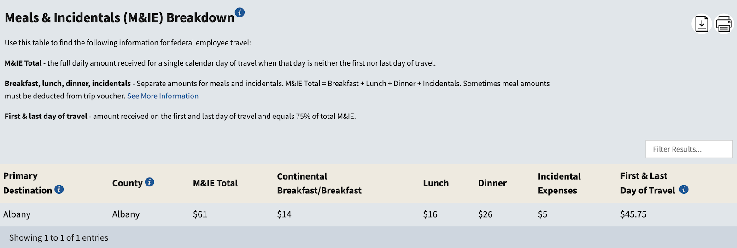Click the Primary Destination info icon
The height and width of the screenshot is (248, 737).
(x=59, y=189)
